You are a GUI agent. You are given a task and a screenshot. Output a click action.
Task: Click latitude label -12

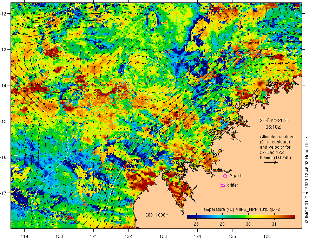4,14
